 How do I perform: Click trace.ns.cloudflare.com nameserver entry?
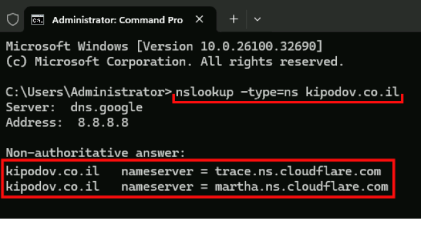[193, 171]
